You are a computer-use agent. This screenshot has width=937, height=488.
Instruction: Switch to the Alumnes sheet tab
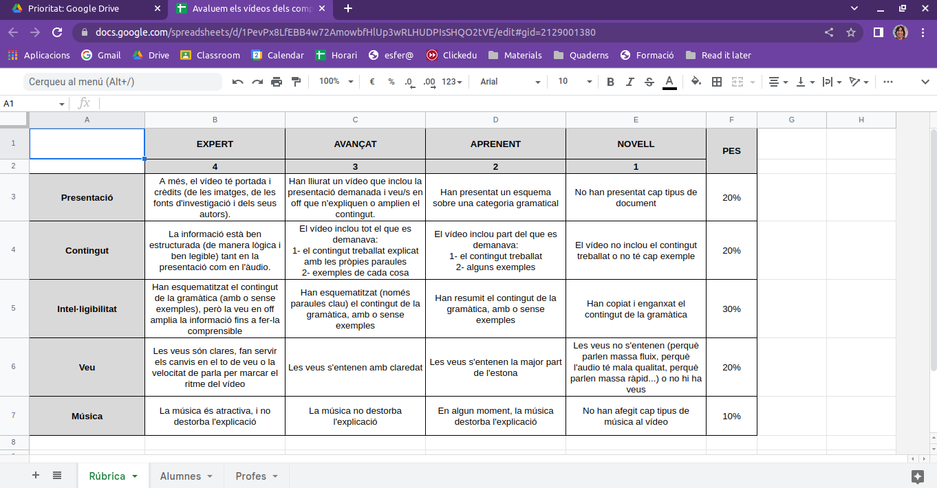(179, 475)
